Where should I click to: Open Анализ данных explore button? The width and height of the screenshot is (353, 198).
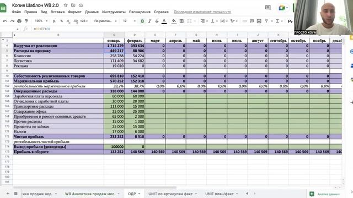324,194
